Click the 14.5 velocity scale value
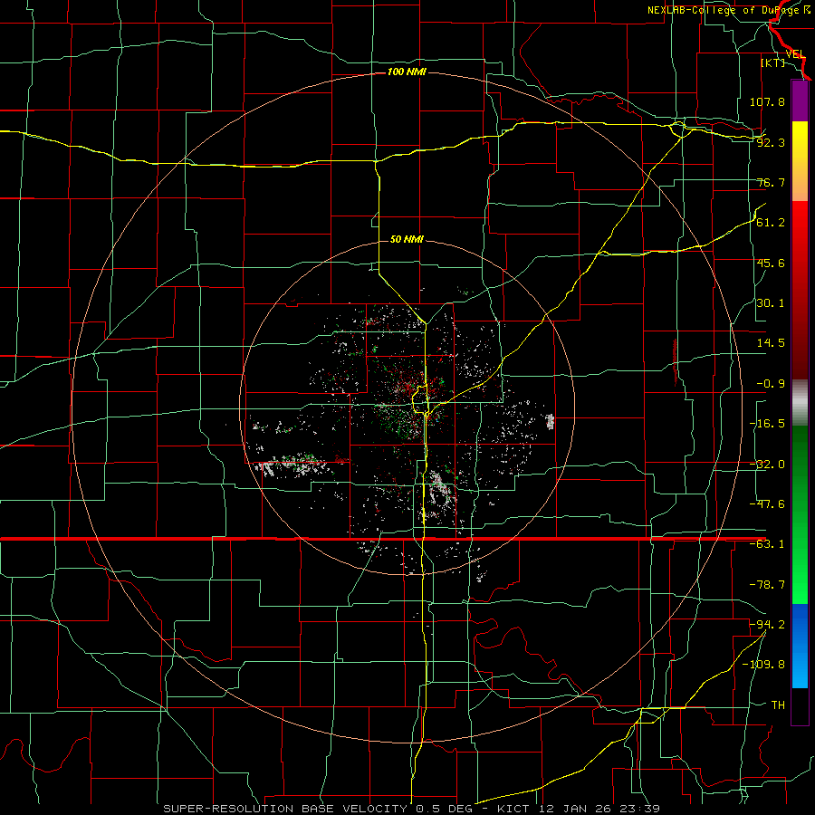 (771, 343)
